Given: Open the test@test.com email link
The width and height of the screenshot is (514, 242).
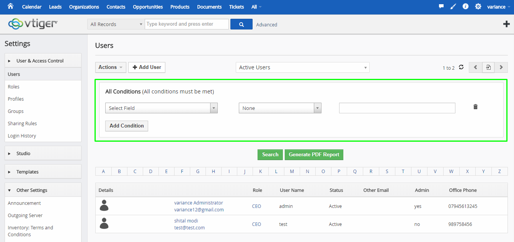Looking at the screenshot, I should (189, 228).
